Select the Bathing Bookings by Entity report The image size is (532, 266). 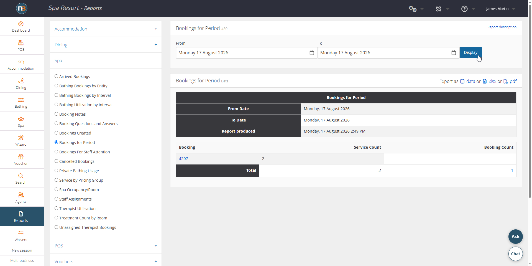click(56, 86)
